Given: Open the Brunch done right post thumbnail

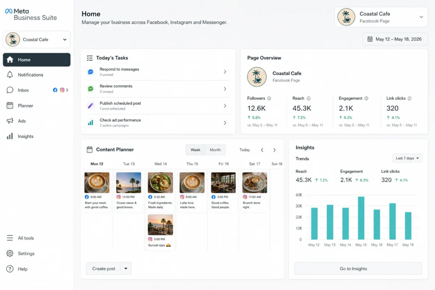Looking at the screenshot, I should [255, 183].
